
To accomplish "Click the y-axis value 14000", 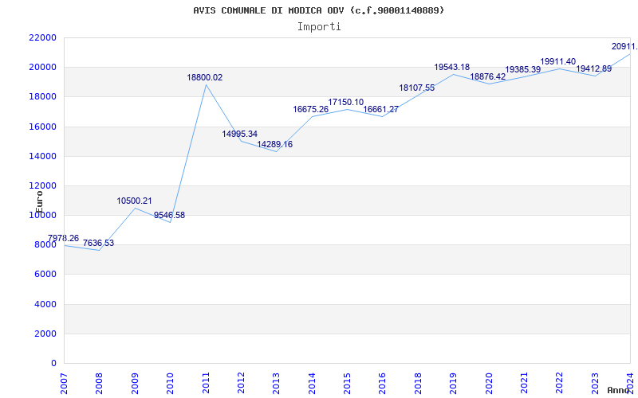I will tap(42, 156).
